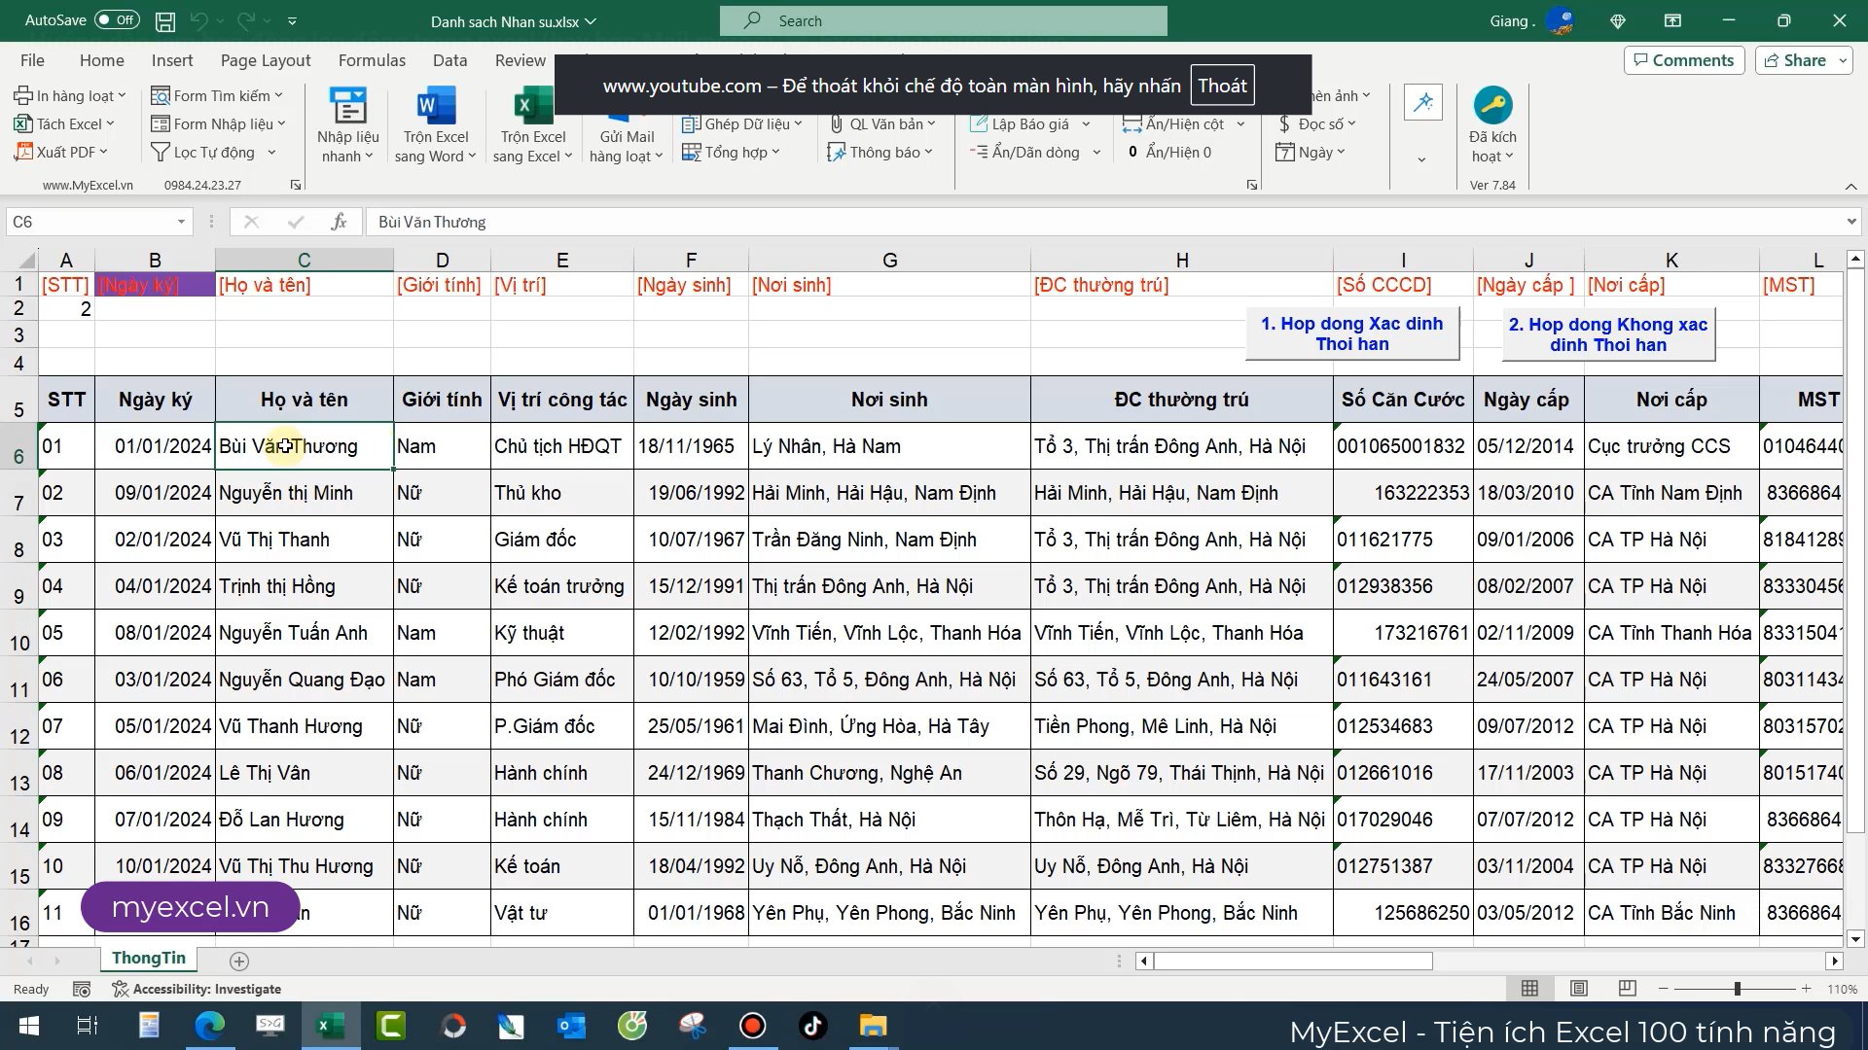Click the zoom slider handle
The image size is (1868, 1050).
click(1737, 989)
